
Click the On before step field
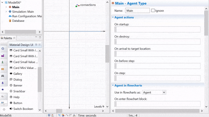pos(157,66)
